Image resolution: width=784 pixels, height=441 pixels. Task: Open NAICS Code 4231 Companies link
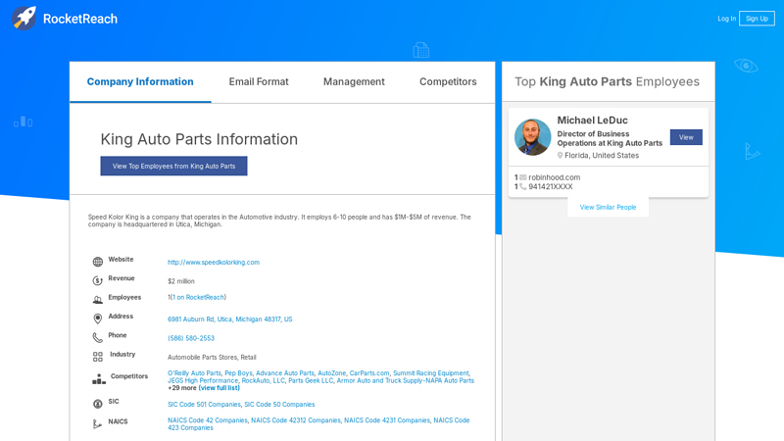pos(387,420)
